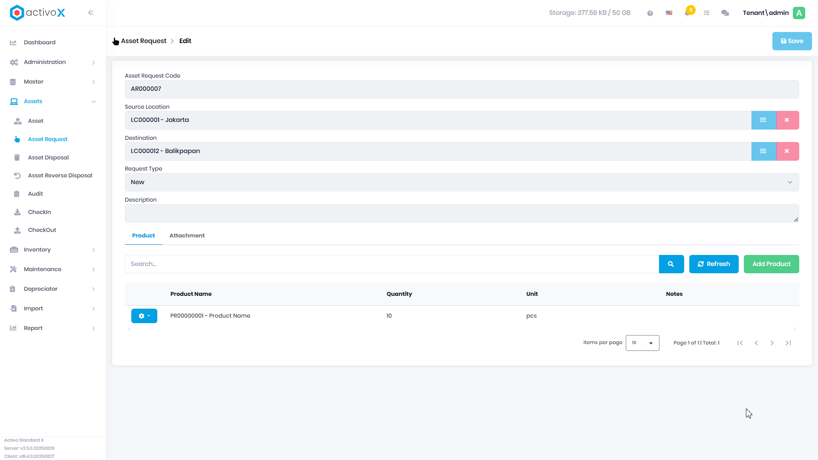Switch to the Product tab
The height and width of the screenshot is (460, 818).
tap(144, 236)
